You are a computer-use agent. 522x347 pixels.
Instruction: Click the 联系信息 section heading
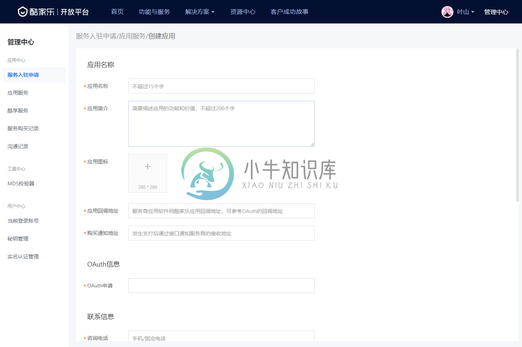[101, 316]
